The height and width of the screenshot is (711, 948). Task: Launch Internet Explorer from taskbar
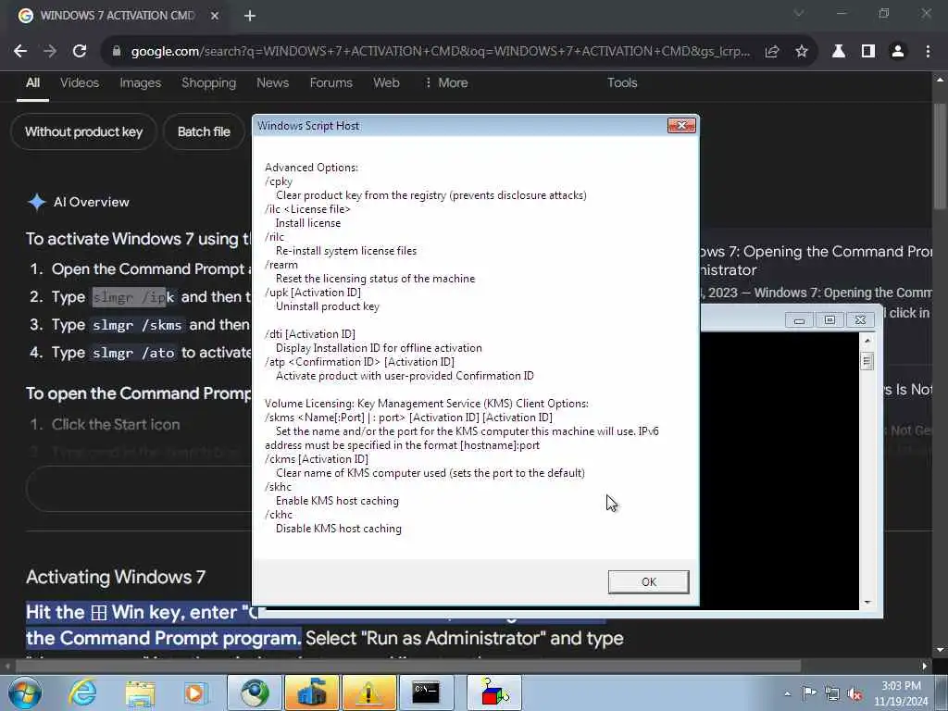82,692
